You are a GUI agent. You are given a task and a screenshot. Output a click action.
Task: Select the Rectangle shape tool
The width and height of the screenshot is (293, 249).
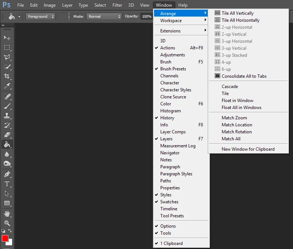pos(7,203)
